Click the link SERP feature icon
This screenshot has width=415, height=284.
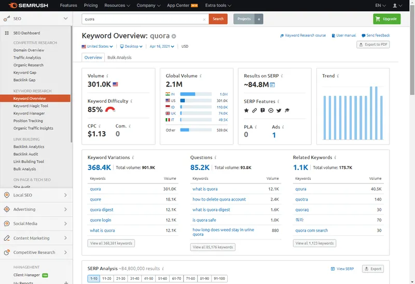pos(254,110)
